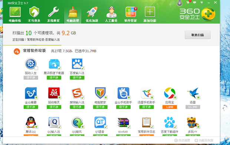Click the text 共27项 7.5GB，已选中31.7MB
The image size is (230, 145).
73,51
